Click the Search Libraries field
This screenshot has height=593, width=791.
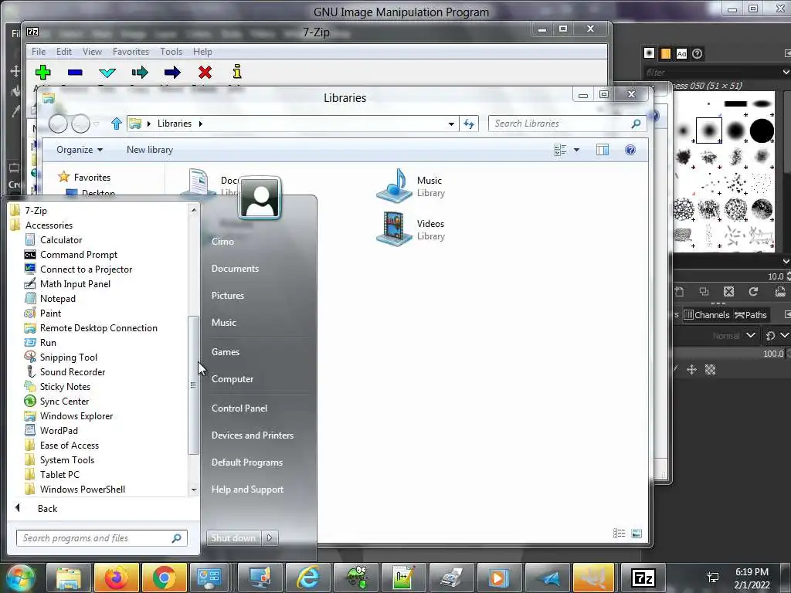(x=567, y=124)
